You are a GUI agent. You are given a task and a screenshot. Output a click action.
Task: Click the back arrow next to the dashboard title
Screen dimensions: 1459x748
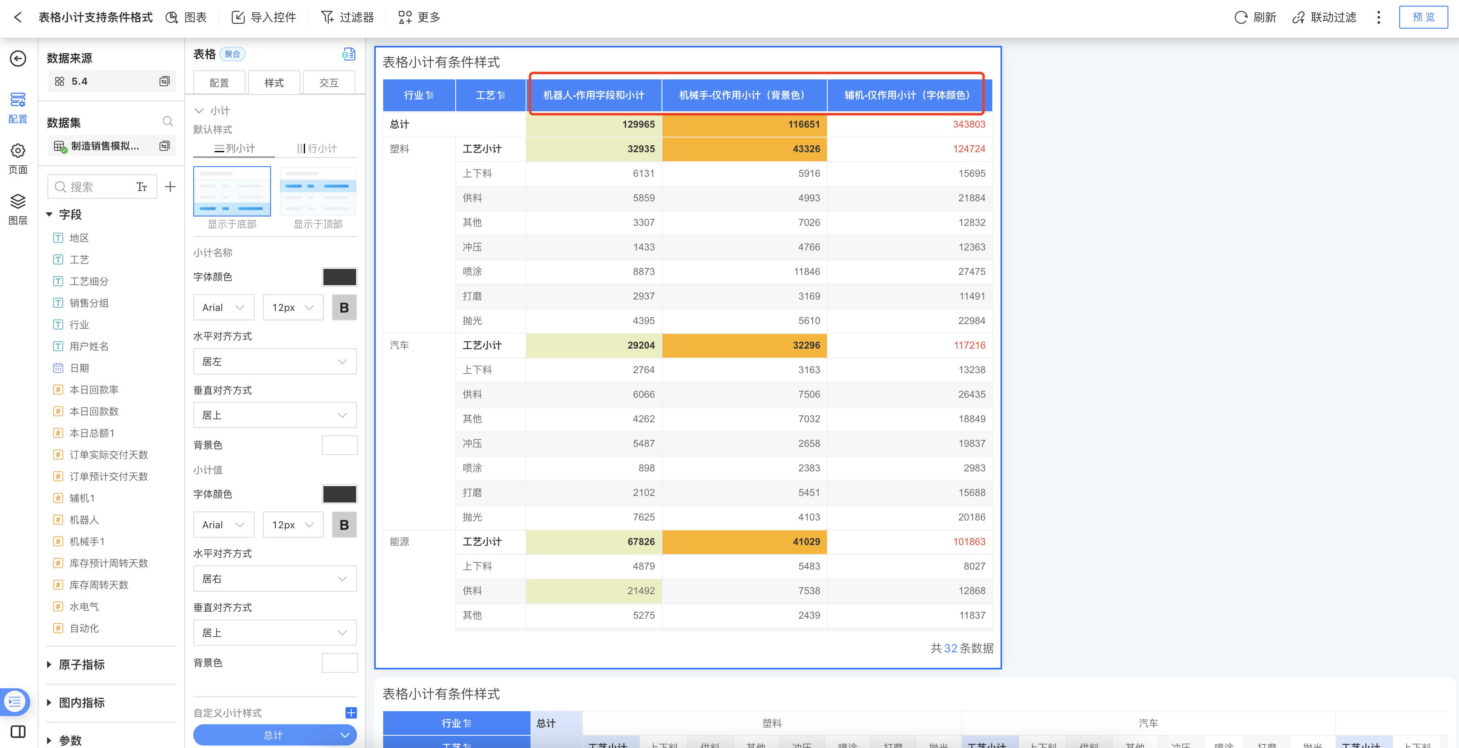tap(18, 17)
